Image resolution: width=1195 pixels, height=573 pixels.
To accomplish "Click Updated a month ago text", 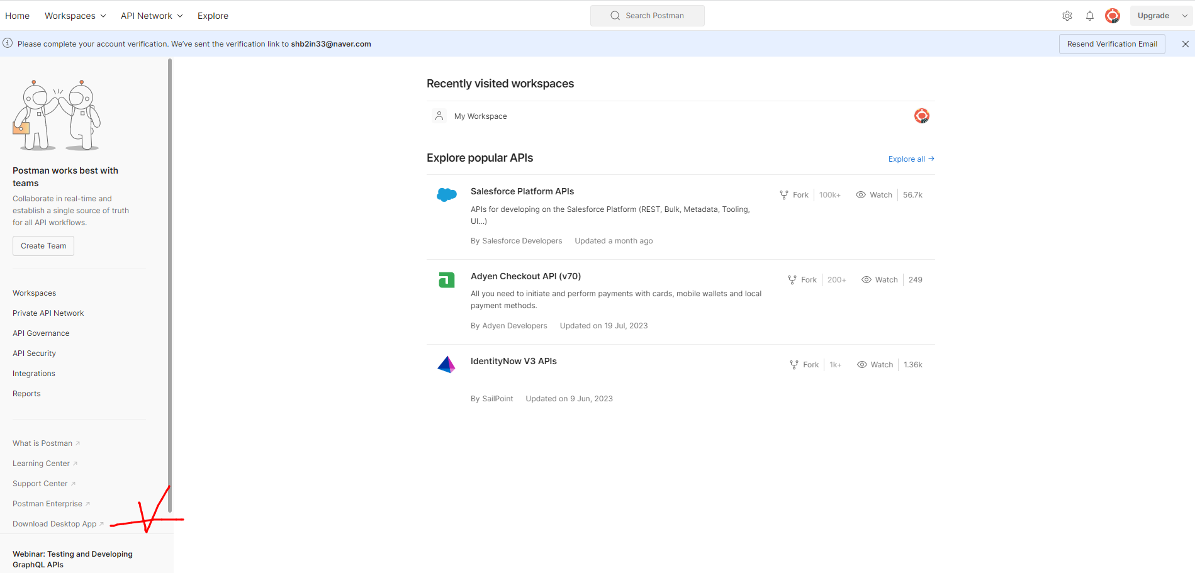I will (614, 241).
